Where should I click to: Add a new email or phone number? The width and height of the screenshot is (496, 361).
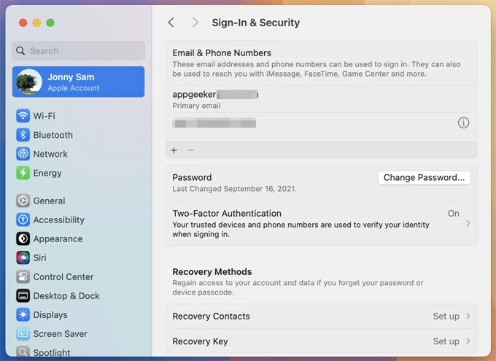pyautogui.click(x=174, y=150)
